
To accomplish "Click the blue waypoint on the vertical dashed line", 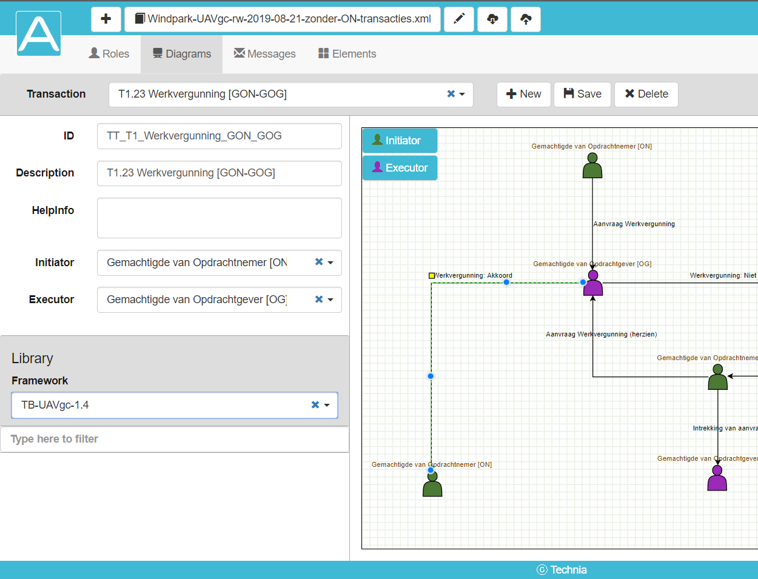I will click(x=431, y=376).
